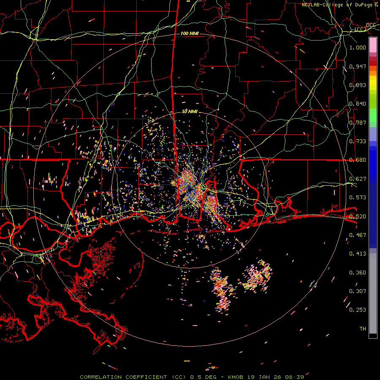Click the 50 NMI range ring label
The height and width of the screenshot is (380, 380).
point(190,112)
